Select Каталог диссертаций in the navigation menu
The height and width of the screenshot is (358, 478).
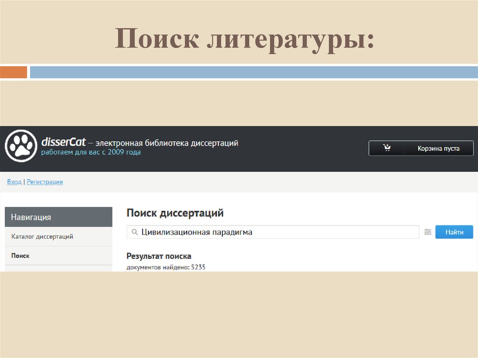pos(42,237)
